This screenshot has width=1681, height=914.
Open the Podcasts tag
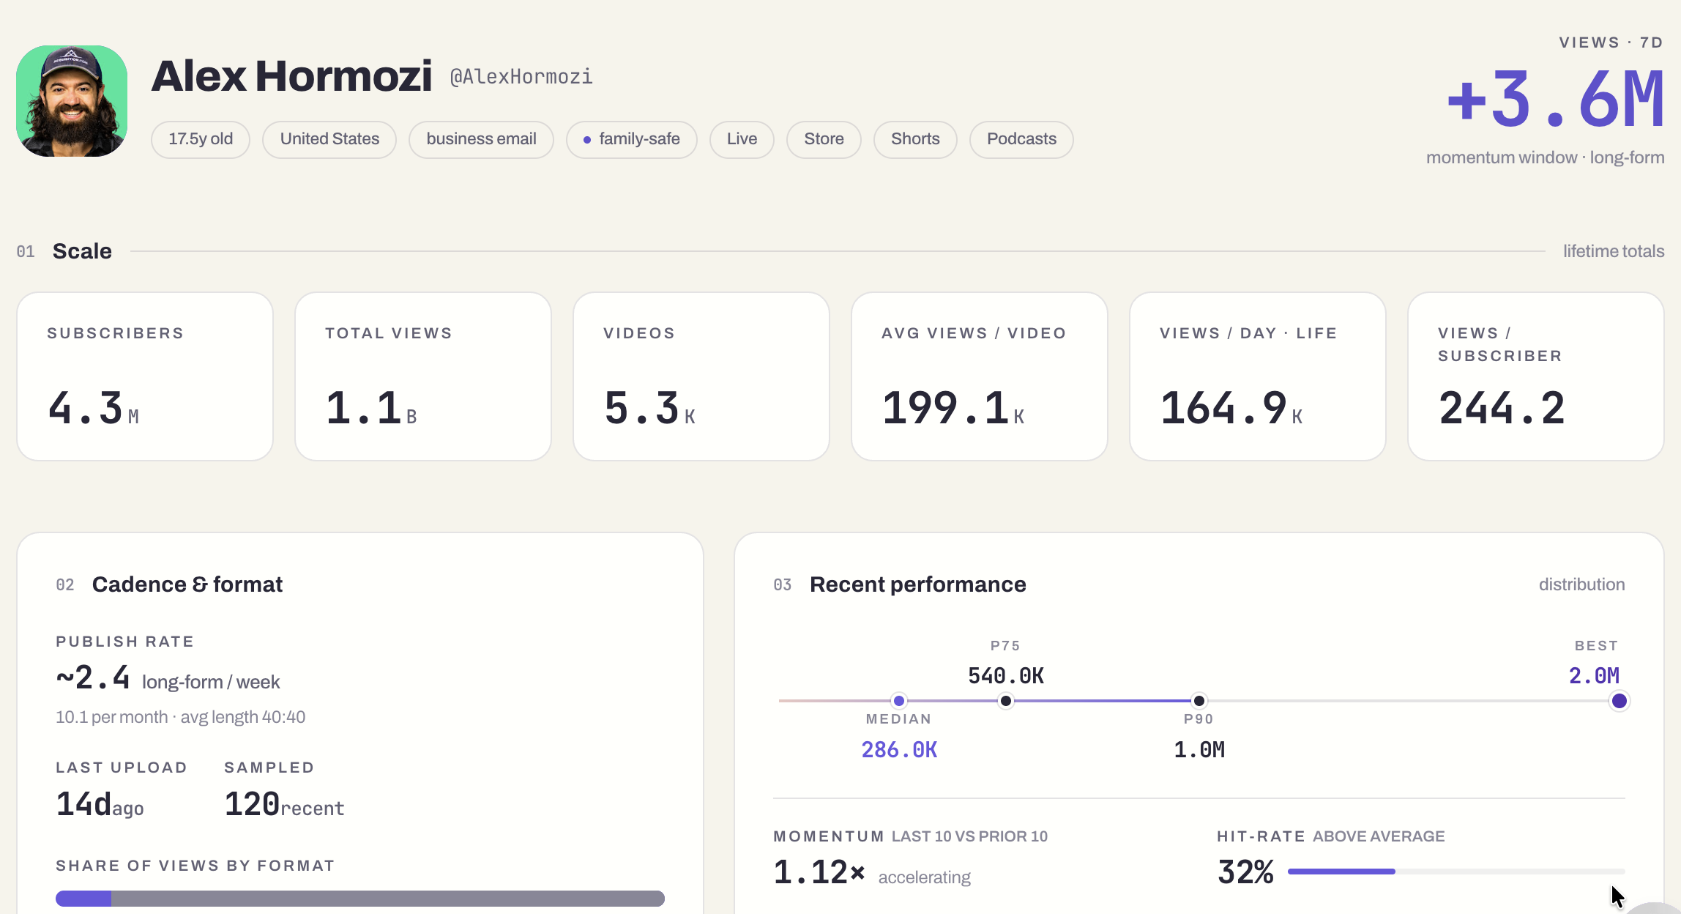point(1021,139)
